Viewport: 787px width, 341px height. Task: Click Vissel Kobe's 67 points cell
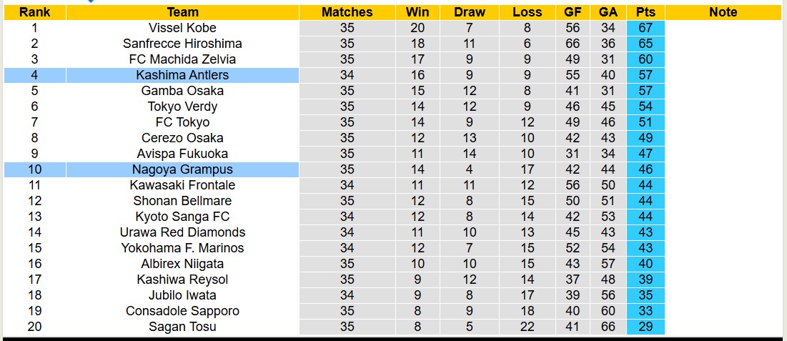[645, 28]
